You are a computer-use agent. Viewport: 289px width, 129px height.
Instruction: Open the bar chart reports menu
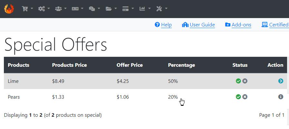coord(145,9)
